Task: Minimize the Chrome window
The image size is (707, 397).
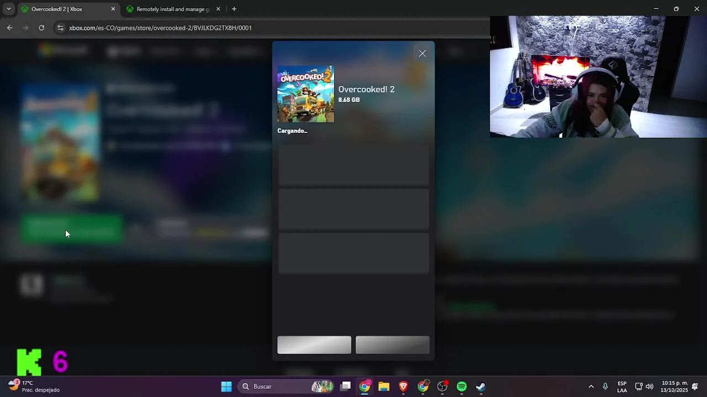Action: coord(656,9)
